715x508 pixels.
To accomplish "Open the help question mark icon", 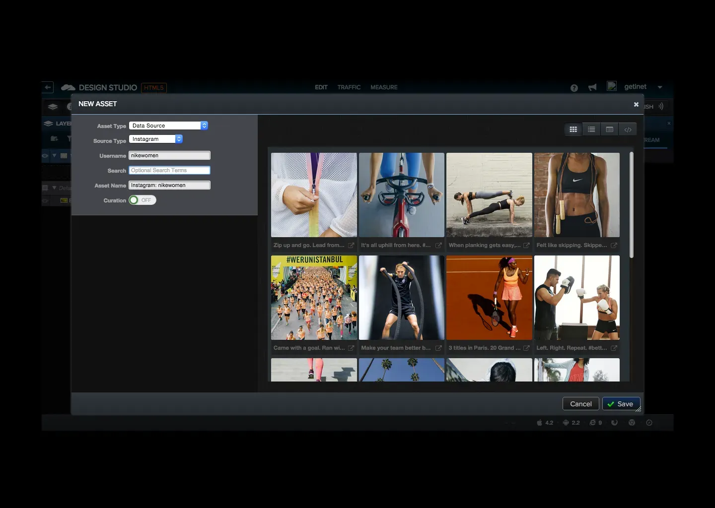I will 574,88.
